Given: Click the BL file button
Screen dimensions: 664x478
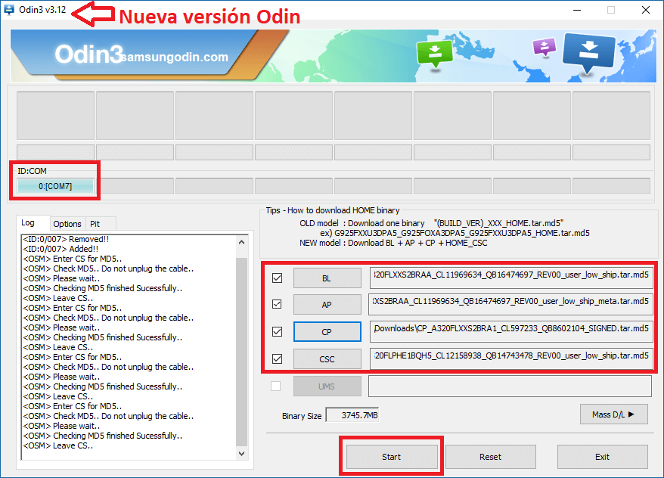Looking at the screenshot, I should point(327,278).
